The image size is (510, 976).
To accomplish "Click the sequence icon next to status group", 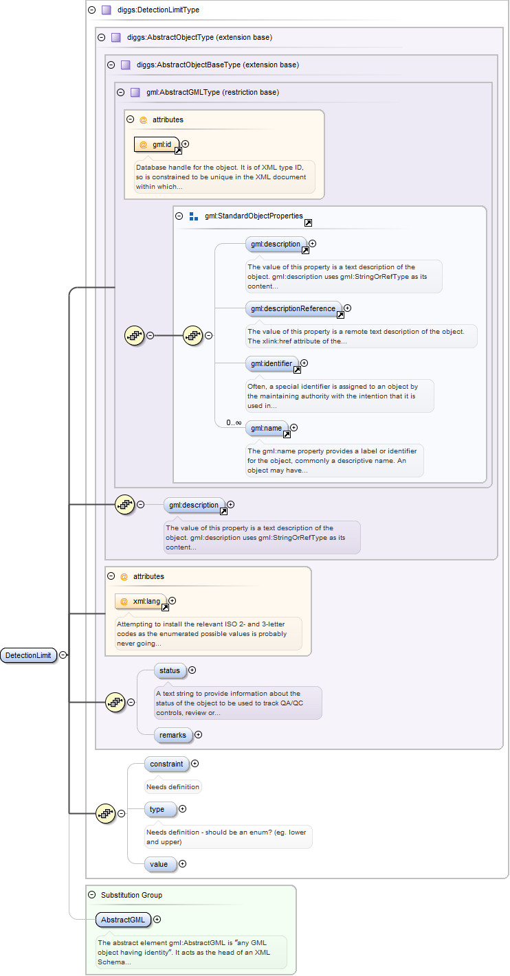I will click(114, 702).
